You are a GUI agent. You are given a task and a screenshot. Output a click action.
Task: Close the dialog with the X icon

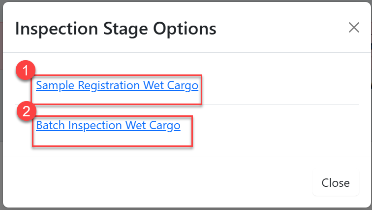tap(354, 28)
